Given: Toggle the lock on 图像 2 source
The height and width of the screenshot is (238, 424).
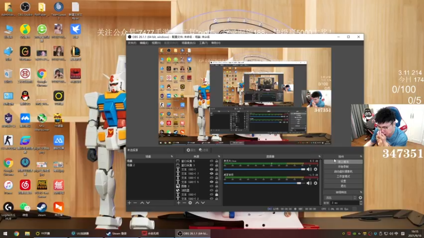Looking at the screenshot, I should coord(216,186).
